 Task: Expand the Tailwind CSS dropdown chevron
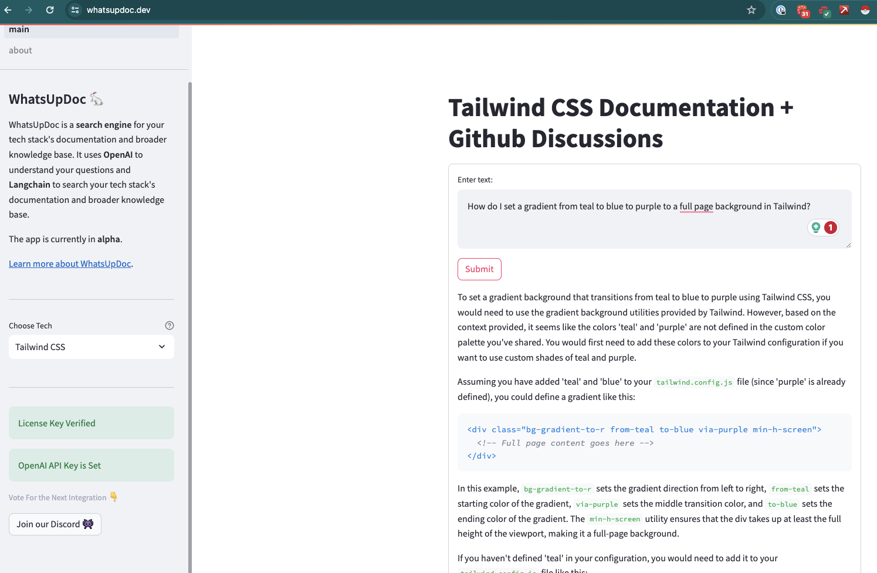162,347
